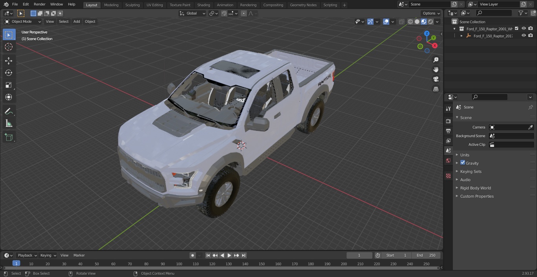The image size is (537, 277).
Task: Open the Tool properties tab
Action: point(448,109)
